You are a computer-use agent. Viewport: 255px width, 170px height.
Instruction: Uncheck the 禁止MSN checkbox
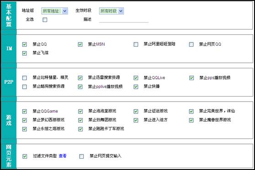tap(80, 44)
